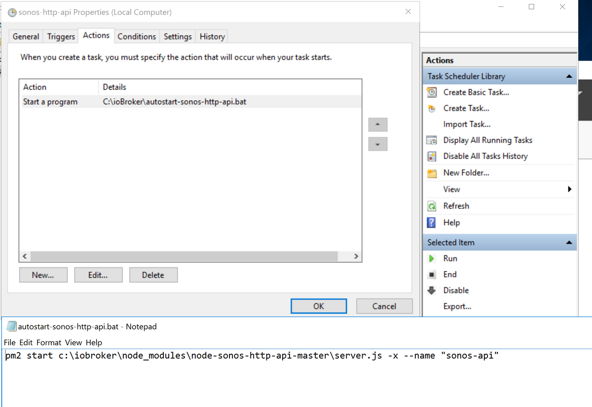
Task: Open Notepad Format menu
Action: point(49,342)
